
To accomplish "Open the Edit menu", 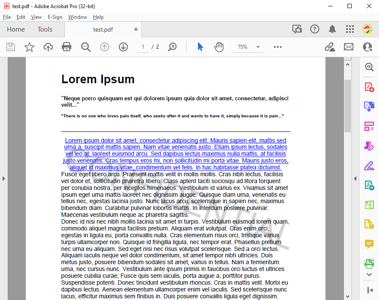I will click(x=21, y=17).
